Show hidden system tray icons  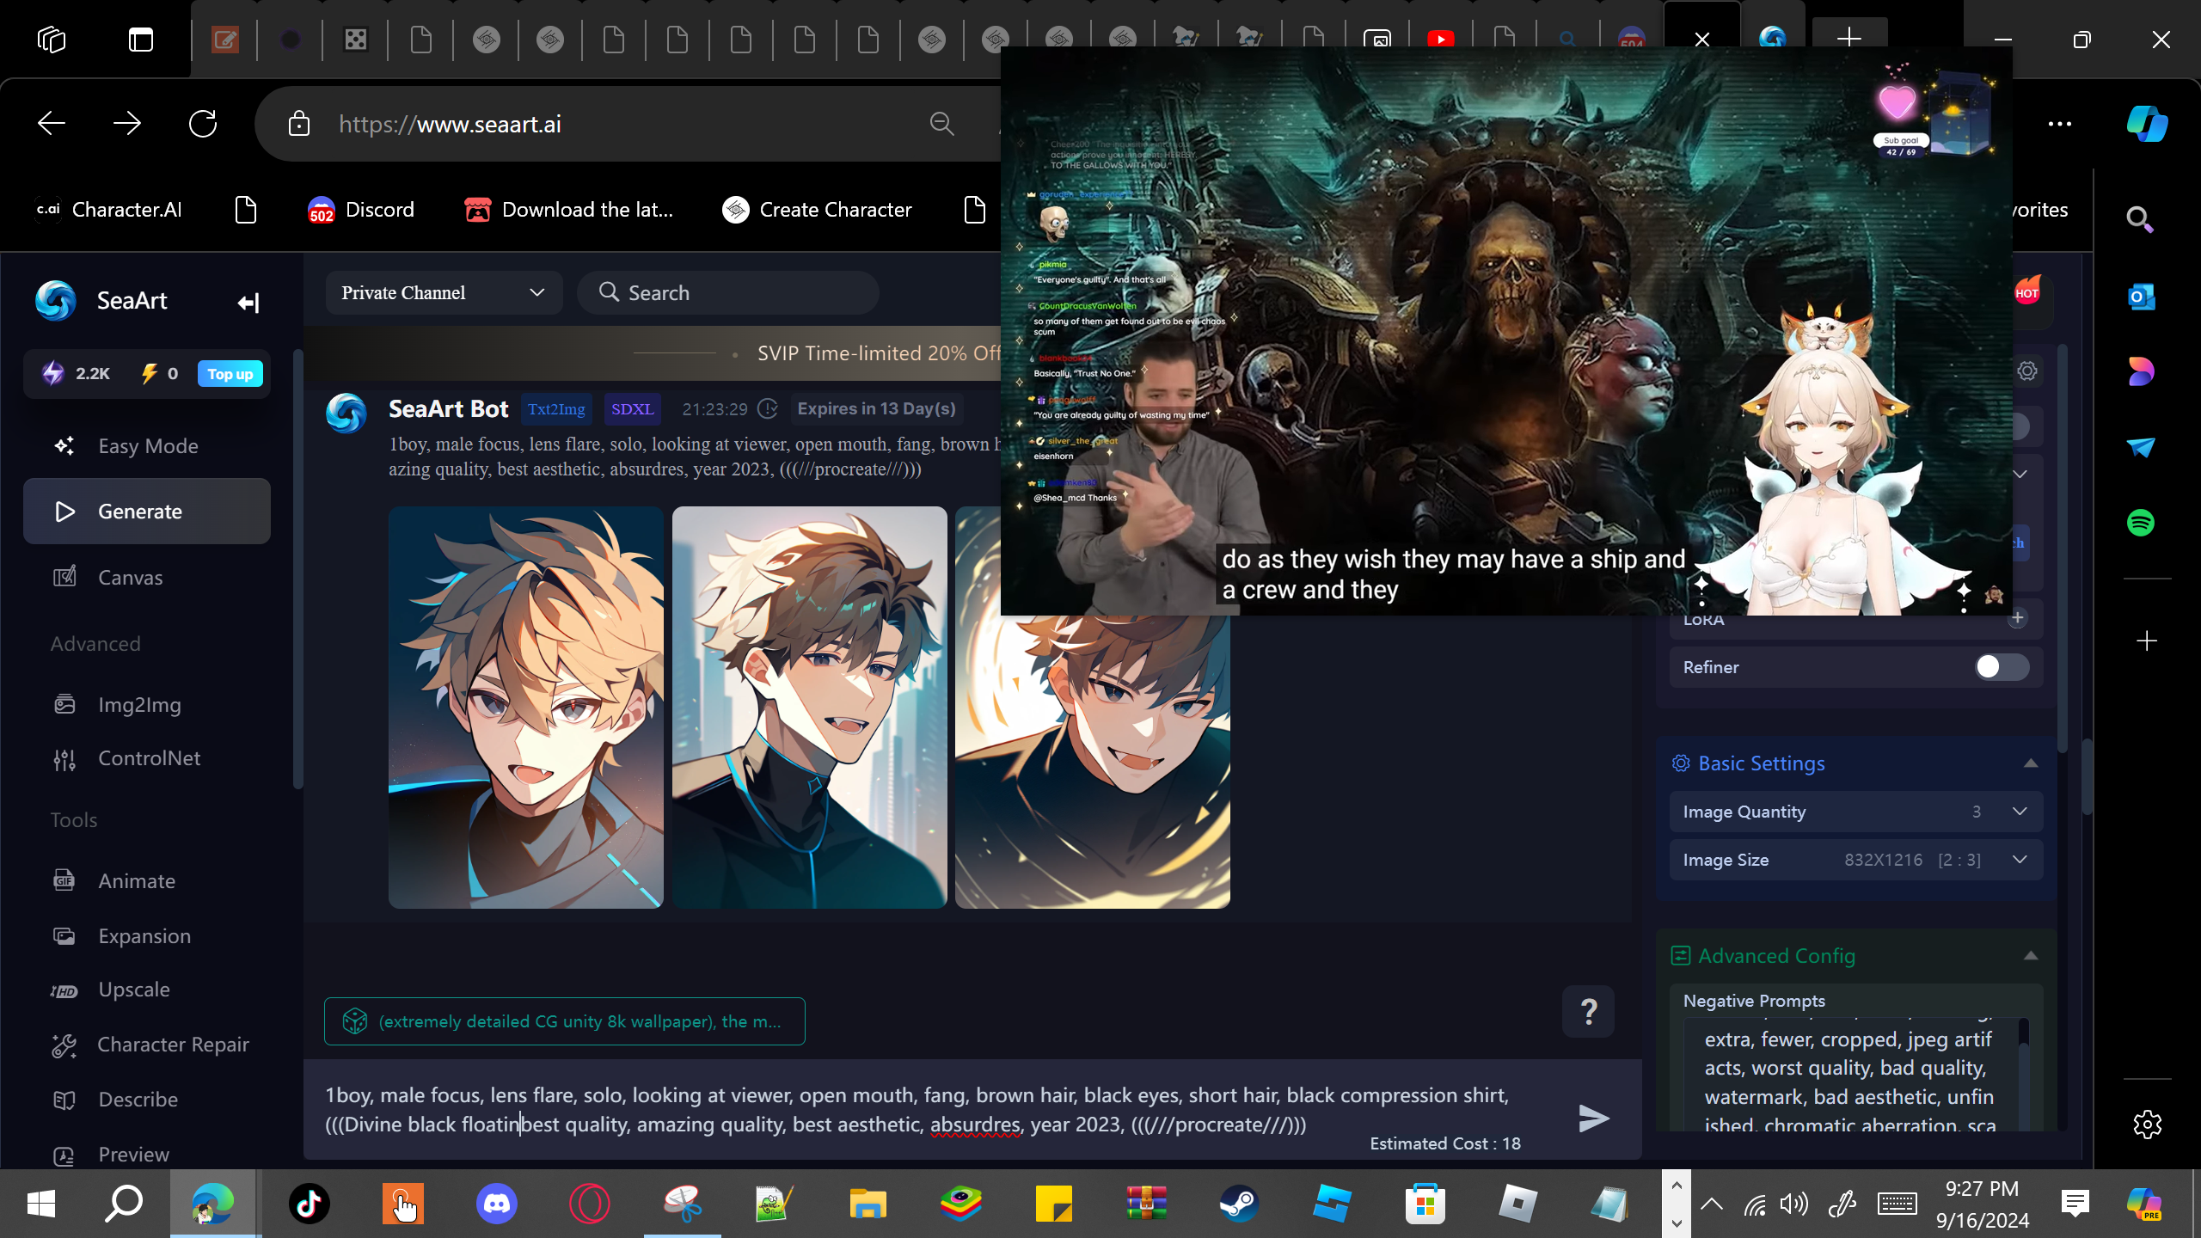point(1712,1204)
